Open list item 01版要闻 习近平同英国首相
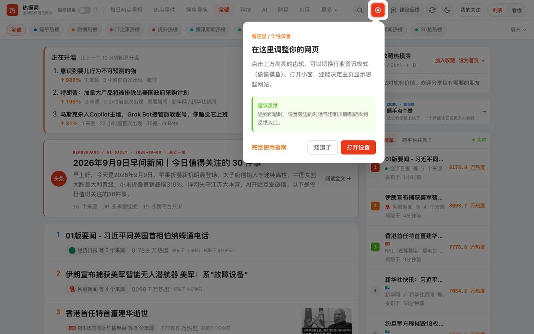The height and width of the screenshot is (334, 534). point(137,236)
